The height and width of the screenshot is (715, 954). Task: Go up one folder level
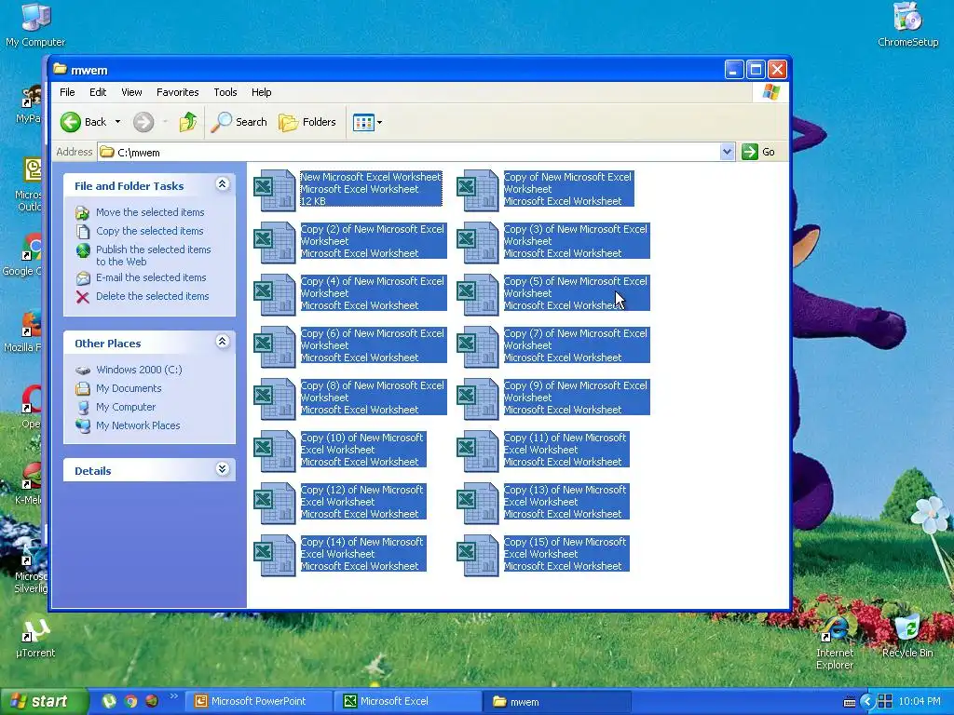click(x=188, y=122)
